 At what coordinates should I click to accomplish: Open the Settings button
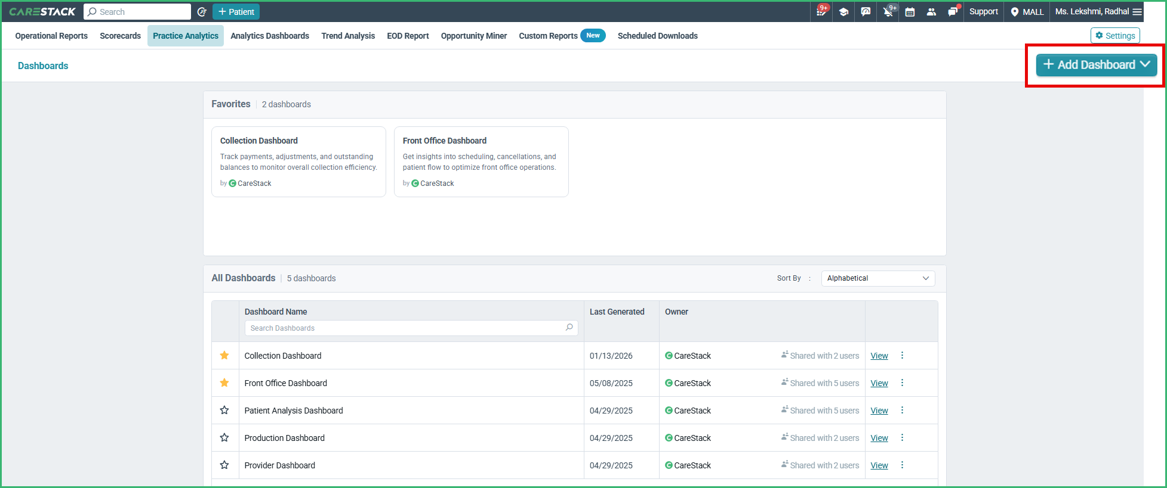point(1115,36)
